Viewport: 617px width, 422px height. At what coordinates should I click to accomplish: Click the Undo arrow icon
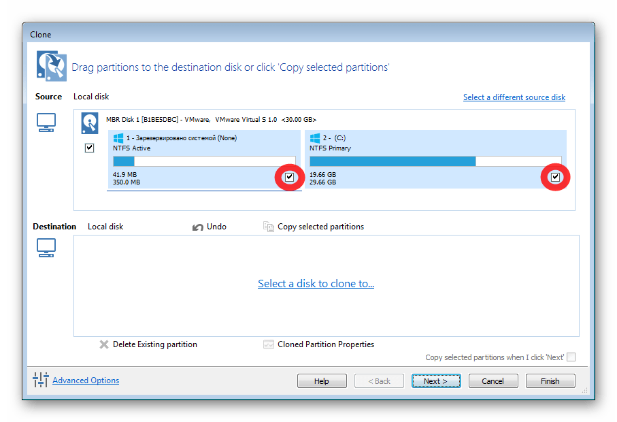pyautogui.click(x=197, y=227)
